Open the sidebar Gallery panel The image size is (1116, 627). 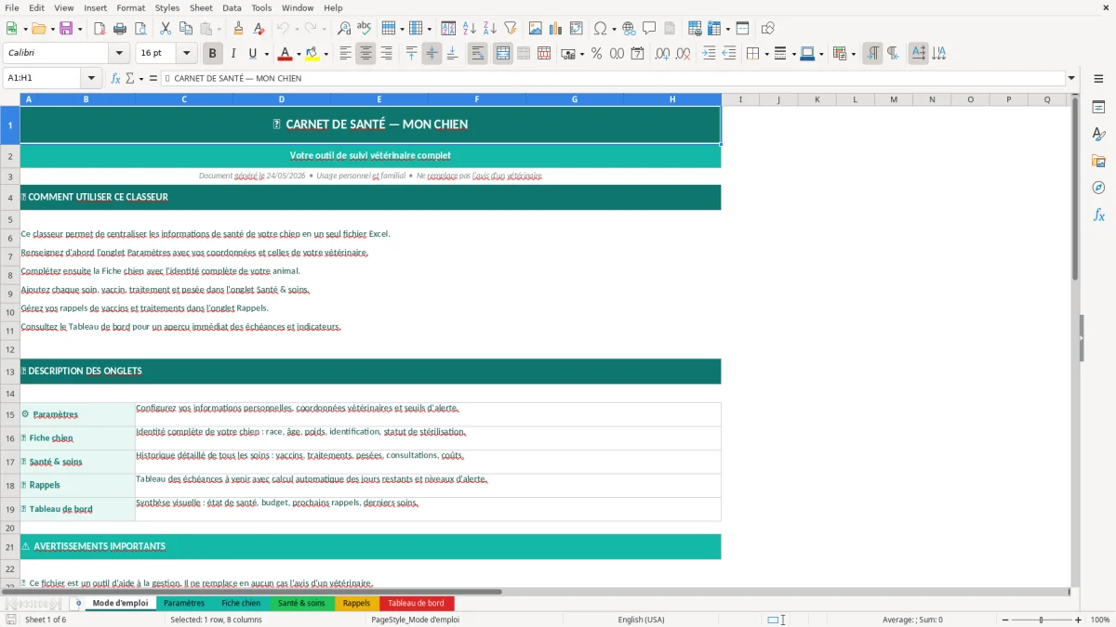coord(1098,162)
